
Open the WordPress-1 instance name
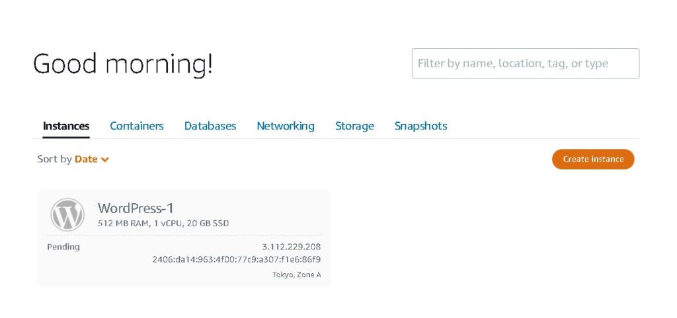click(x=136, y=208)
